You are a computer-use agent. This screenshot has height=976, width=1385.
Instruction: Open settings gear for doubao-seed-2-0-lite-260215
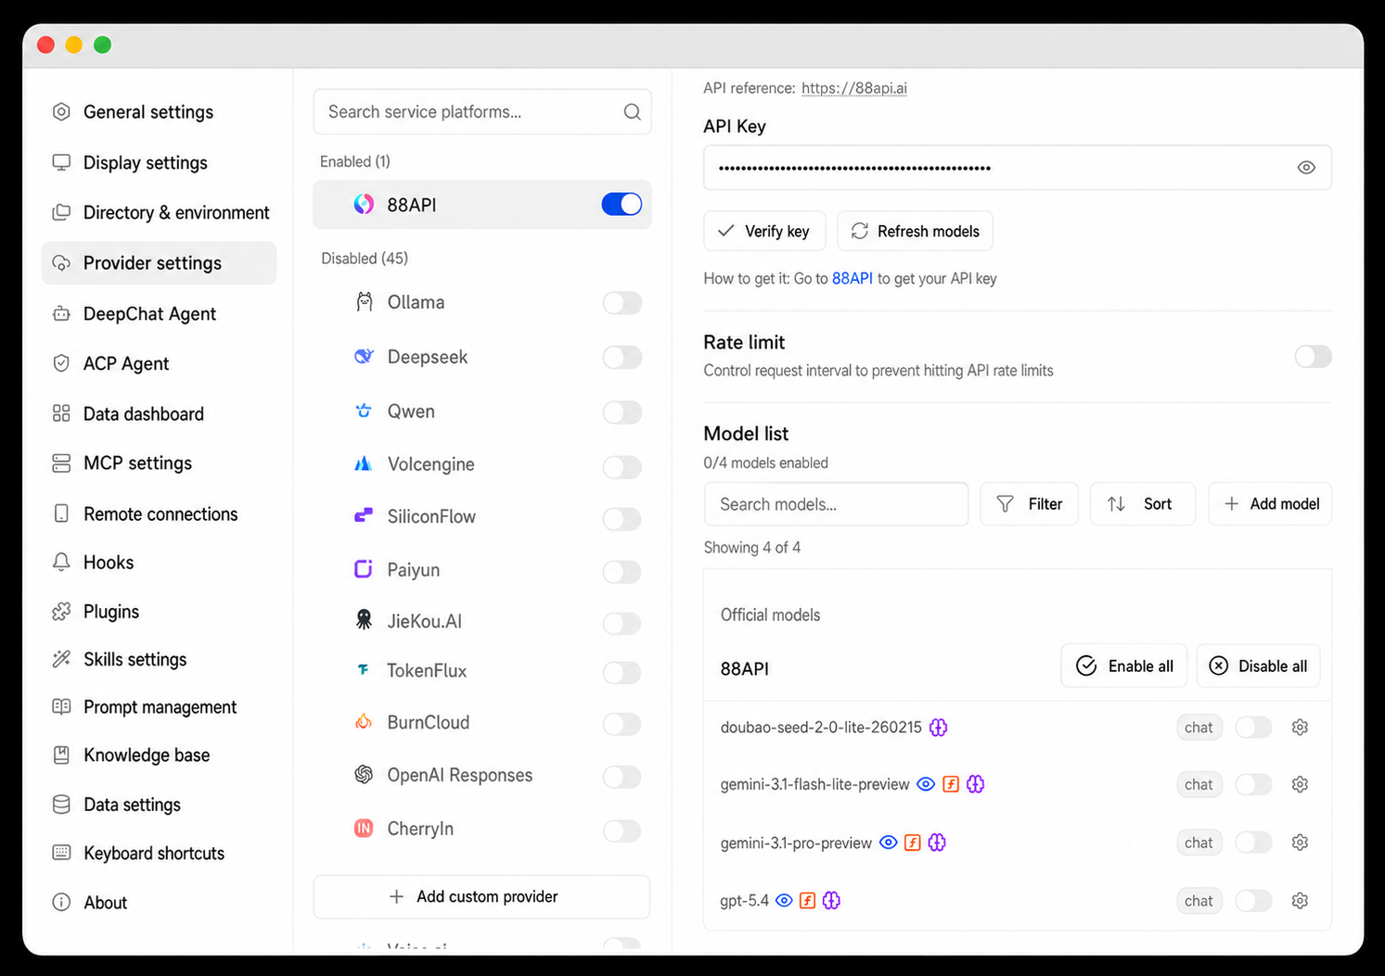[x=1300, y=728]
